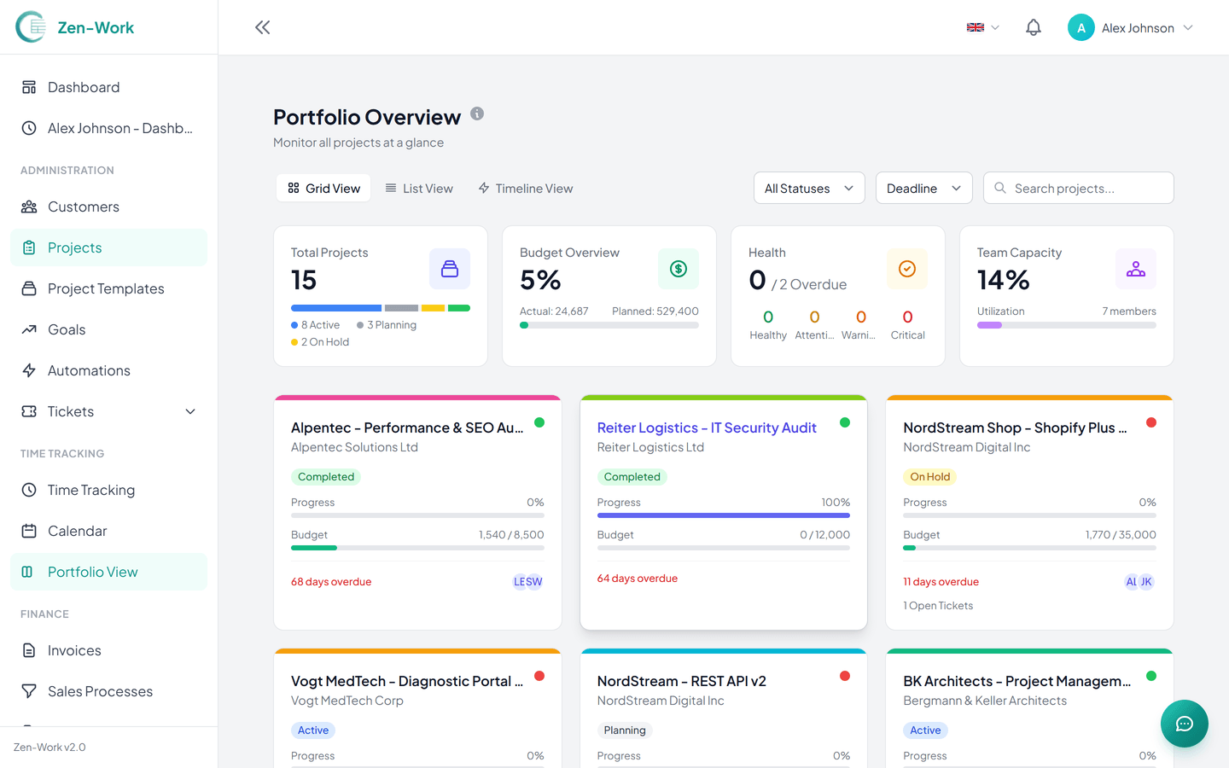Viewport: 1229px width, 768px height.
Task: Open Alpentec Performance & SEO project title
Action: tap(407, 428)
